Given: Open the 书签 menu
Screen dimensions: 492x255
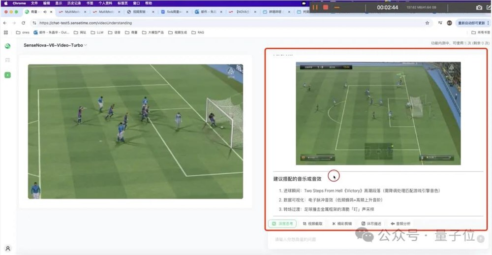Looking at the screenshot, I should click(90, 3).
